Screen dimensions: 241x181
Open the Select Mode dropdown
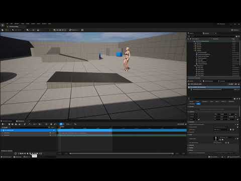click(x=18, y=30)
